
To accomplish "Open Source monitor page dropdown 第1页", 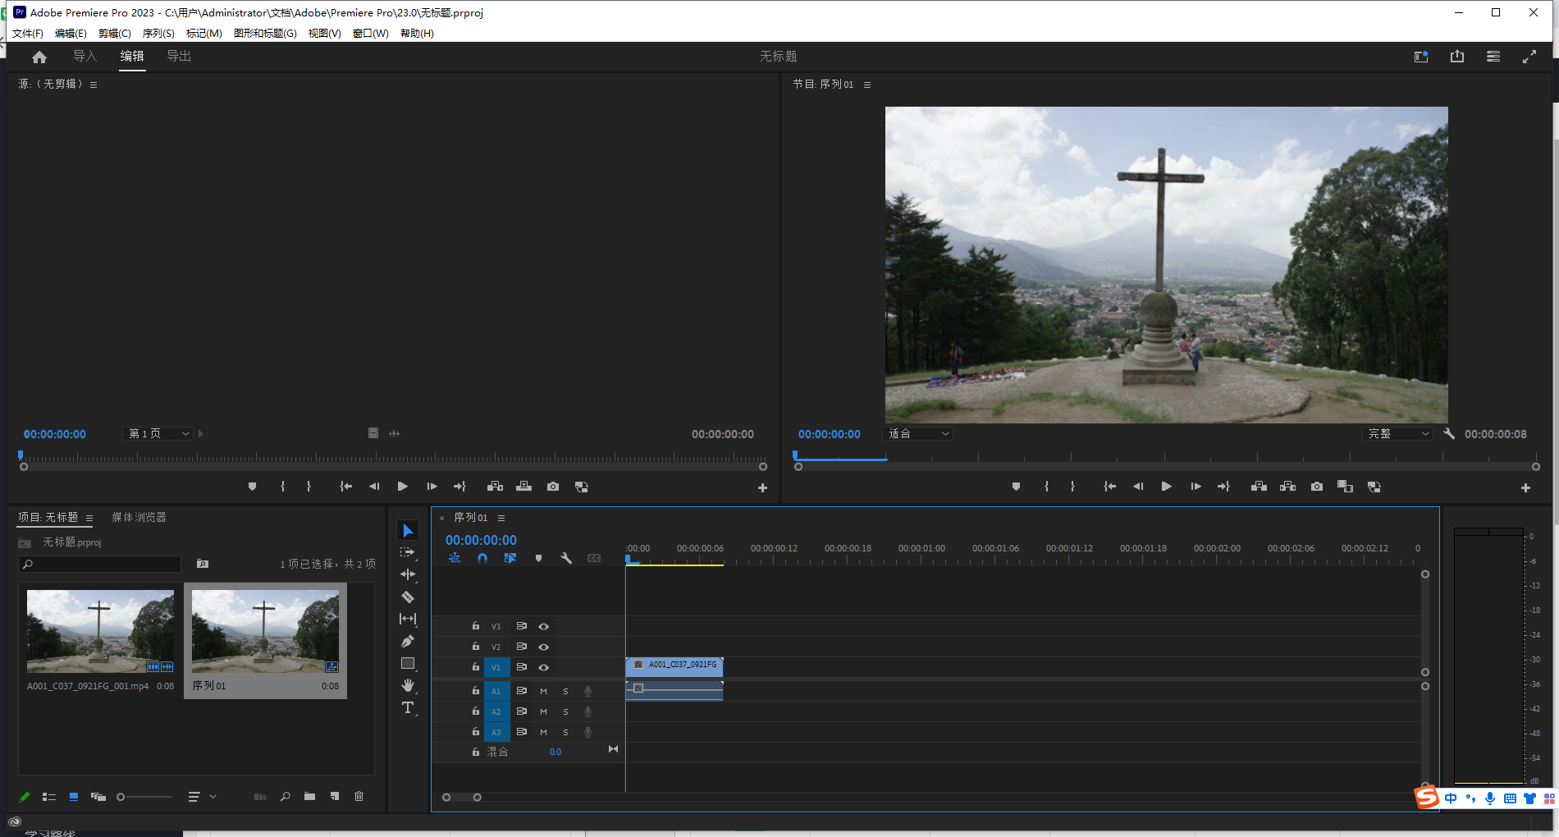I will click(158, 433).
